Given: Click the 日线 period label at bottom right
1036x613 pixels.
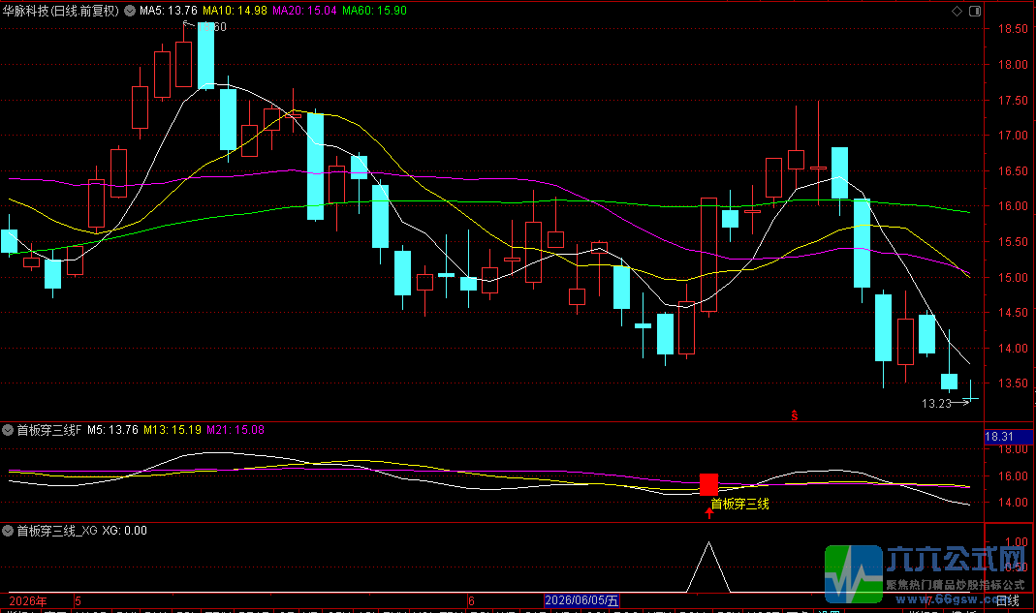Looking at the screenshot, I should click(x=1008, y=600).
